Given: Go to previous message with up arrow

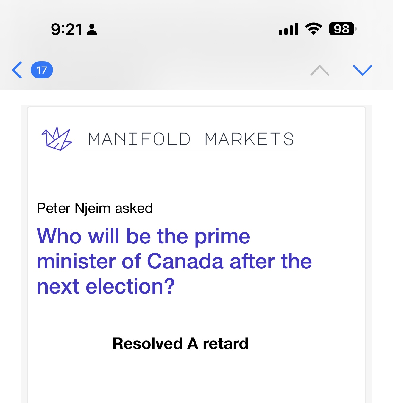Looking at the screenshot, I should 319,70.
